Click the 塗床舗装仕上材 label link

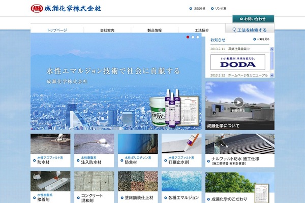[138, 197]
